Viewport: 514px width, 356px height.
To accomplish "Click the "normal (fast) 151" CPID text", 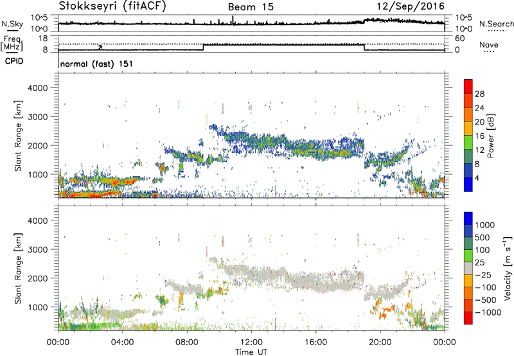I will click(97, 64).
